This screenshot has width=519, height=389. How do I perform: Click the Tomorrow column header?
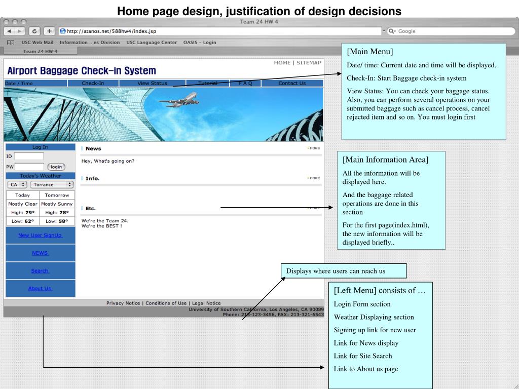(57, 195)
